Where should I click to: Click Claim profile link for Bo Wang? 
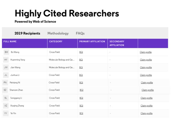[146, 52]
